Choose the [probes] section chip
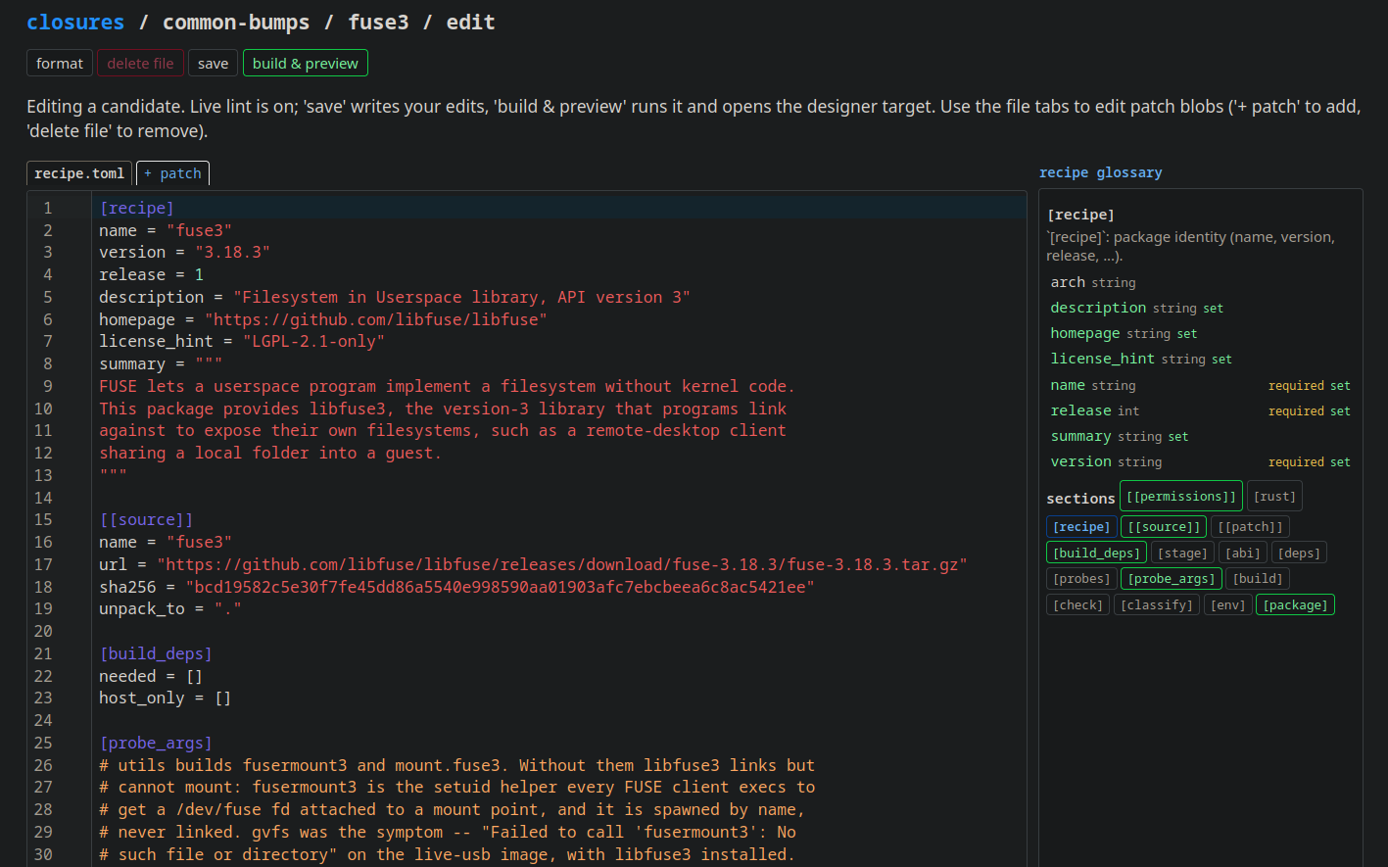Screen dimensions: 1388x867 tap(1081, 579)
